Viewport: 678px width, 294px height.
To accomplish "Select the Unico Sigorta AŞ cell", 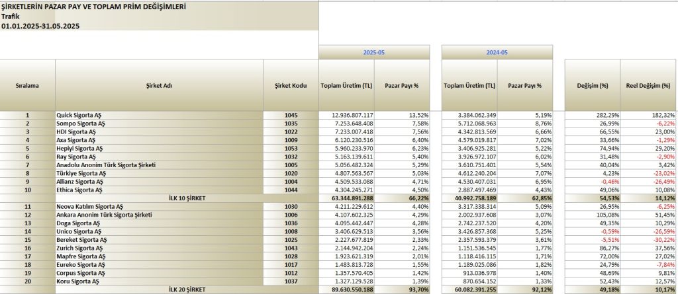I will point(159,231).
